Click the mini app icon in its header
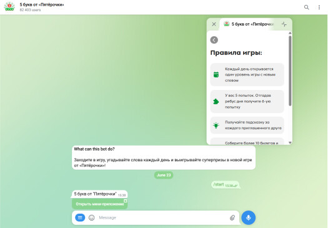The image size is (328, 228). (x=227, y=24)
